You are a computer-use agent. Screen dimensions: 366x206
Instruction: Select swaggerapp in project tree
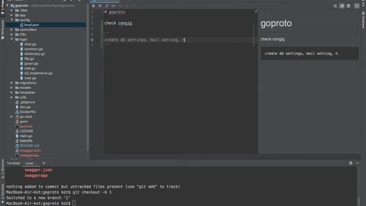click(29, 155)
